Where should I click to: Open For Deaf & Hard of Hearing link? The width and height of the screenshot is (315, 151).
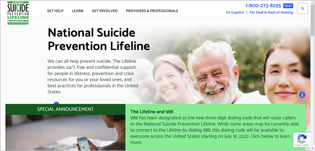click(x=271, y=12)
